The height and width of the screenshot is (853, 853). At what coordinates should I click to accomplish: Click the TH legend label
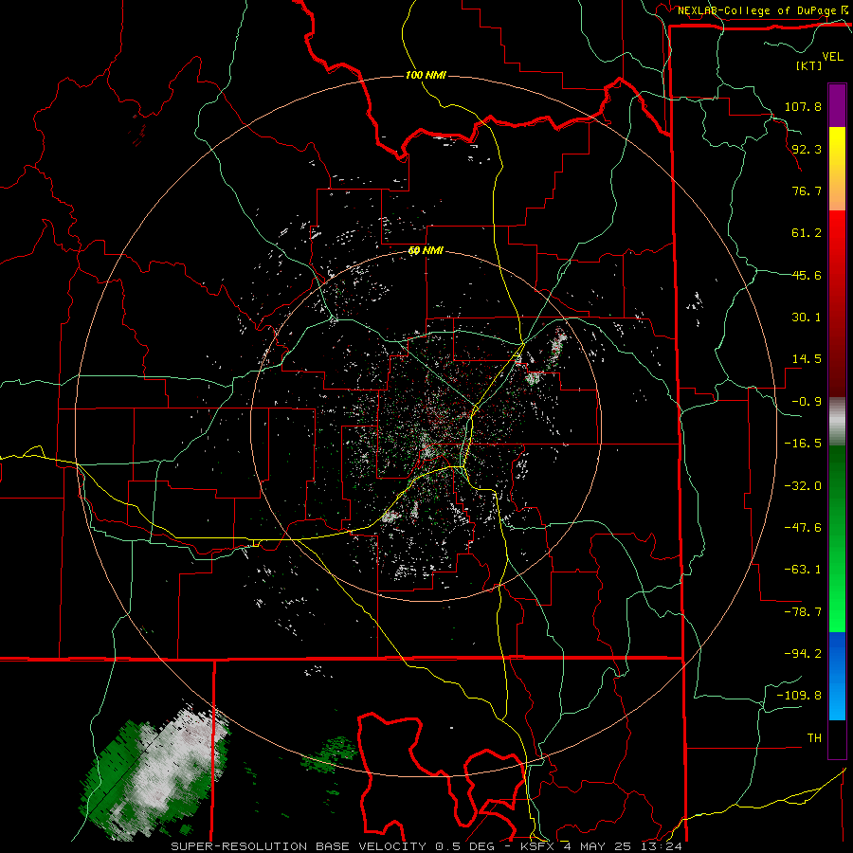[x=814, y=738]
